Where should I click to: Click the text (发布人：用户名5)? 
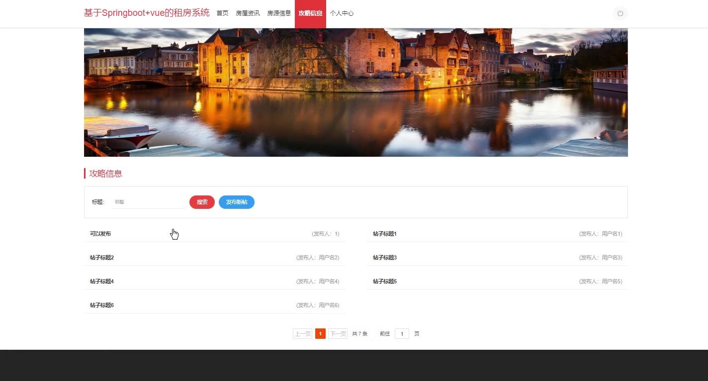pos(601,281)
